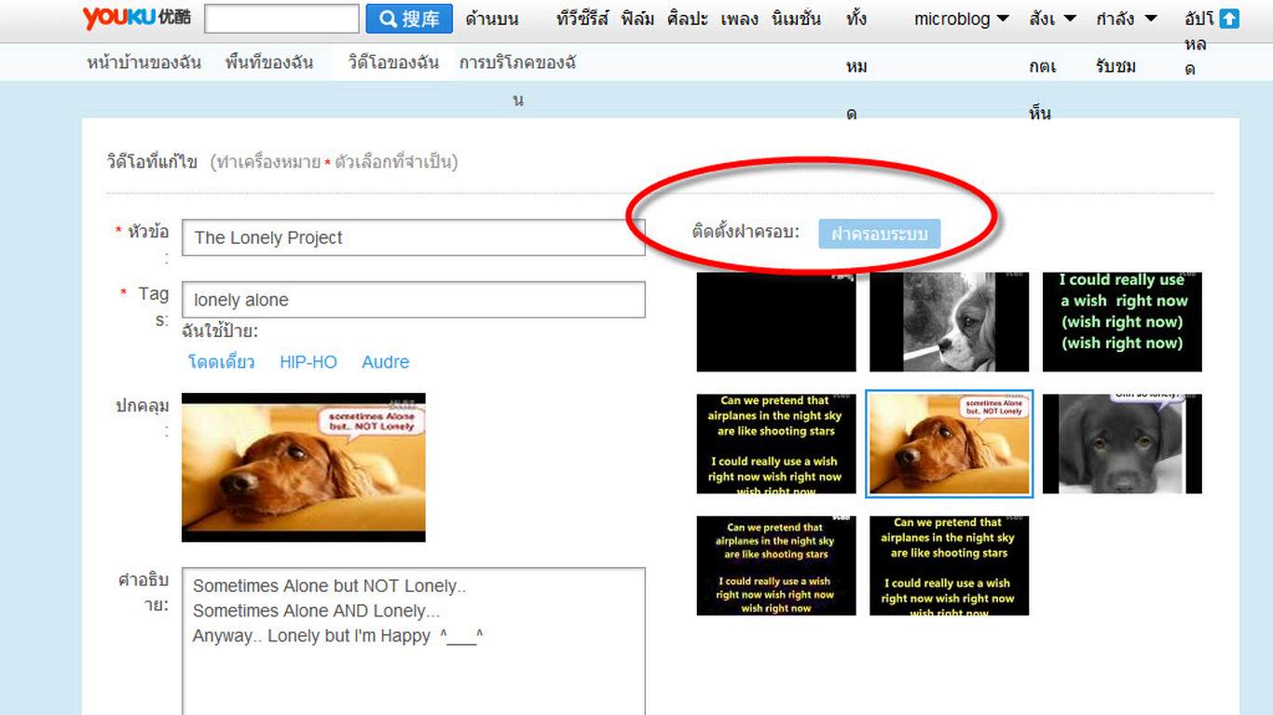Select the black puppy cover thumbnail
Viewport: 1273px width, 715px height.
click(x=1122, y=444)
